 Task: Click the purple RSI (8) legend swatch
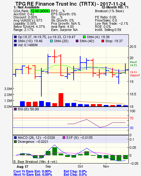(x=15, y=109)
